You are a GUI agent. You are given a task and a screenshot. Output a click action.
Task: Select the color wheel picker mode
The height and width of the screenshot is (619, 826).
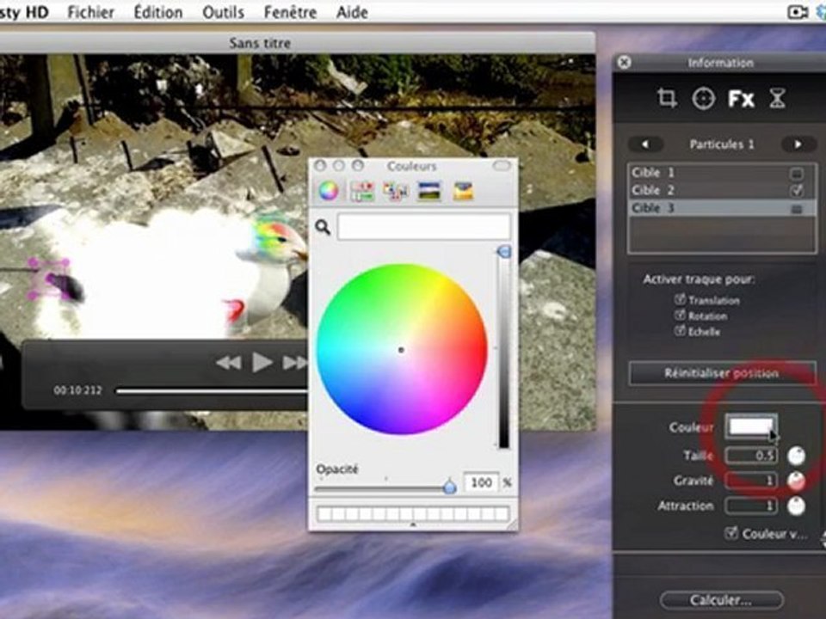tap(328, 191)
